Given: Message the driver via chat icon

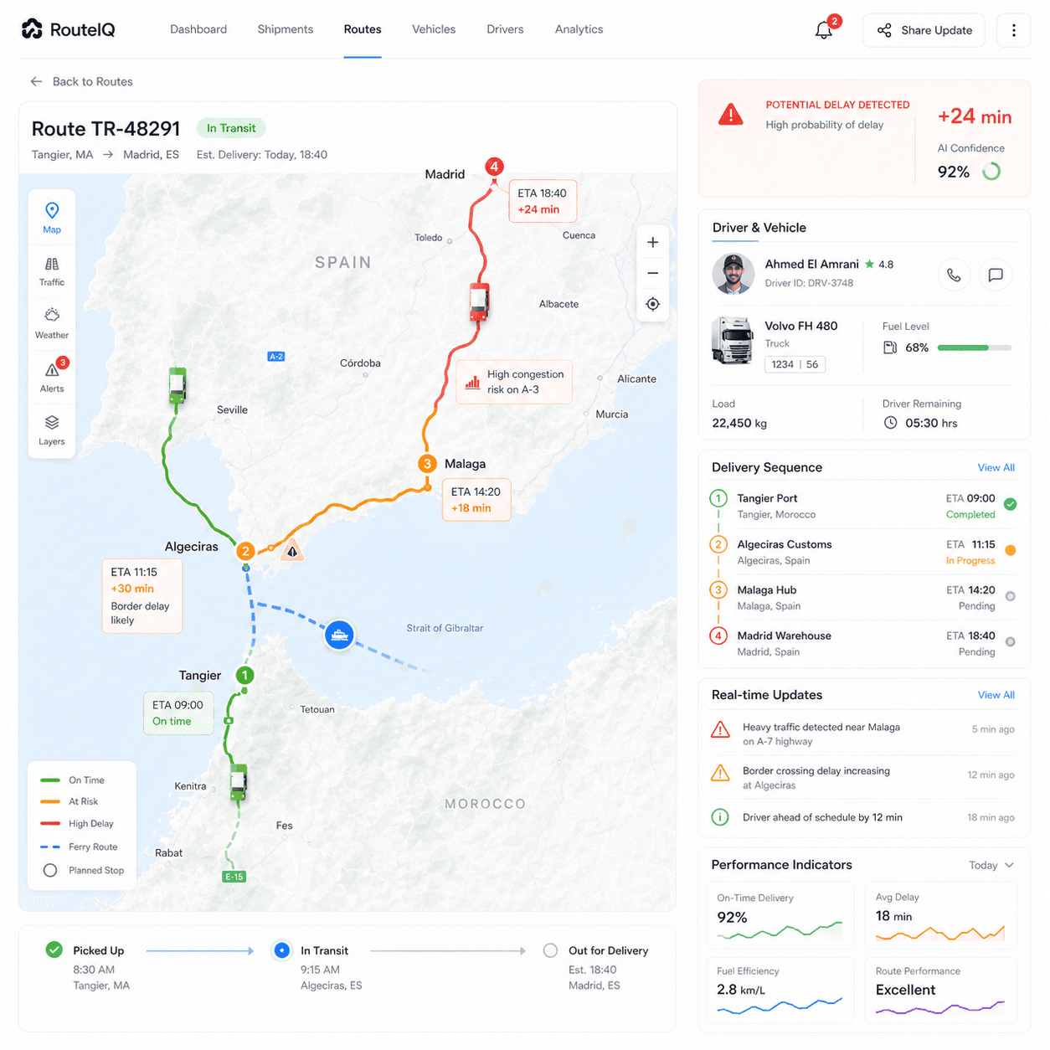Looking at the screenshot, I should pyautogui.click(x=996, y=275).
